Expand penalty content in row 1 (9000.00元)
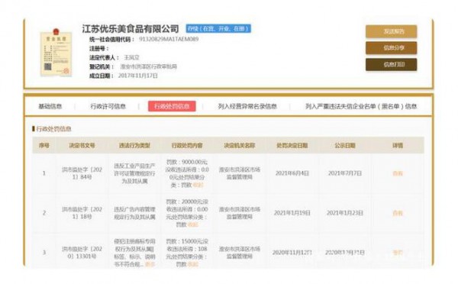Viewport: 458px width, 284px height. (x=198, y=185)
